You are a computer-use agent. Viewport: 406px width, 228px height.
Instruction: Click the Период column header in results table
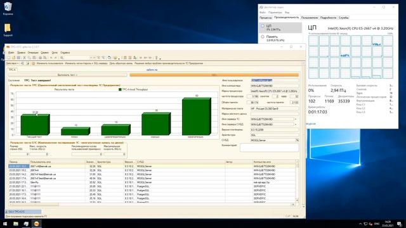click(x=19, y=162)
